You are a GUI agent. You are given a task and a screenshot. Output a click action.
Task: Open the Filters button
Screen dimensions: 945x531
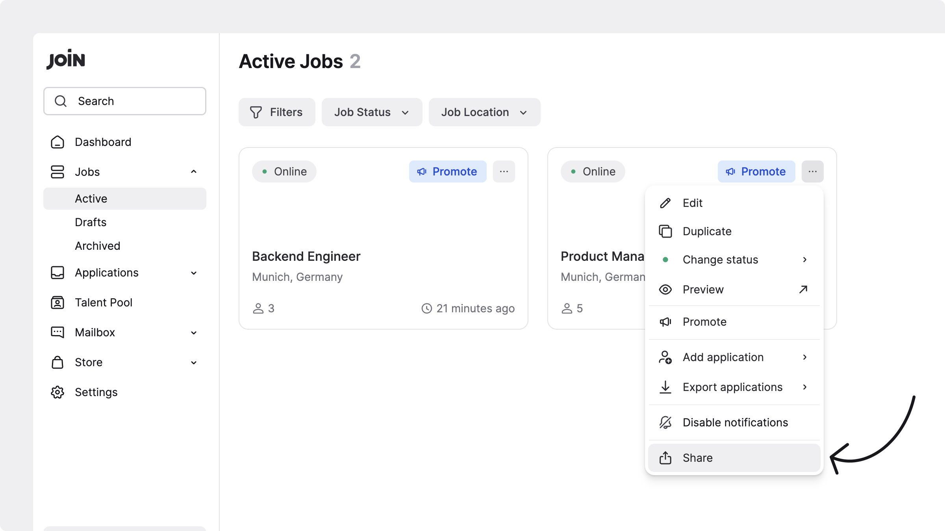pos(277,112)
